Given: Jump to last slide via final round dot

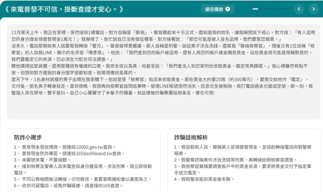Looking at the screenshot, I should (288, 9).
